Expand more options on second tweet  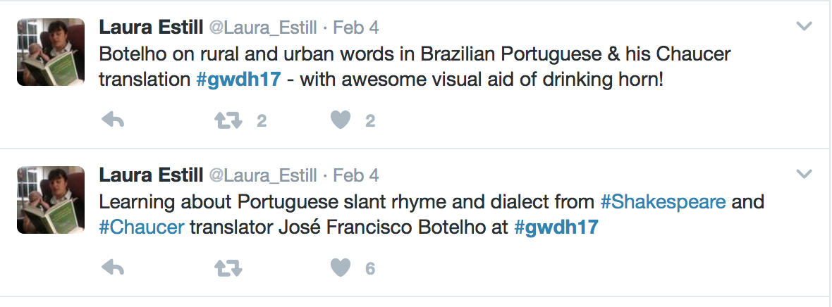point(804,173)
